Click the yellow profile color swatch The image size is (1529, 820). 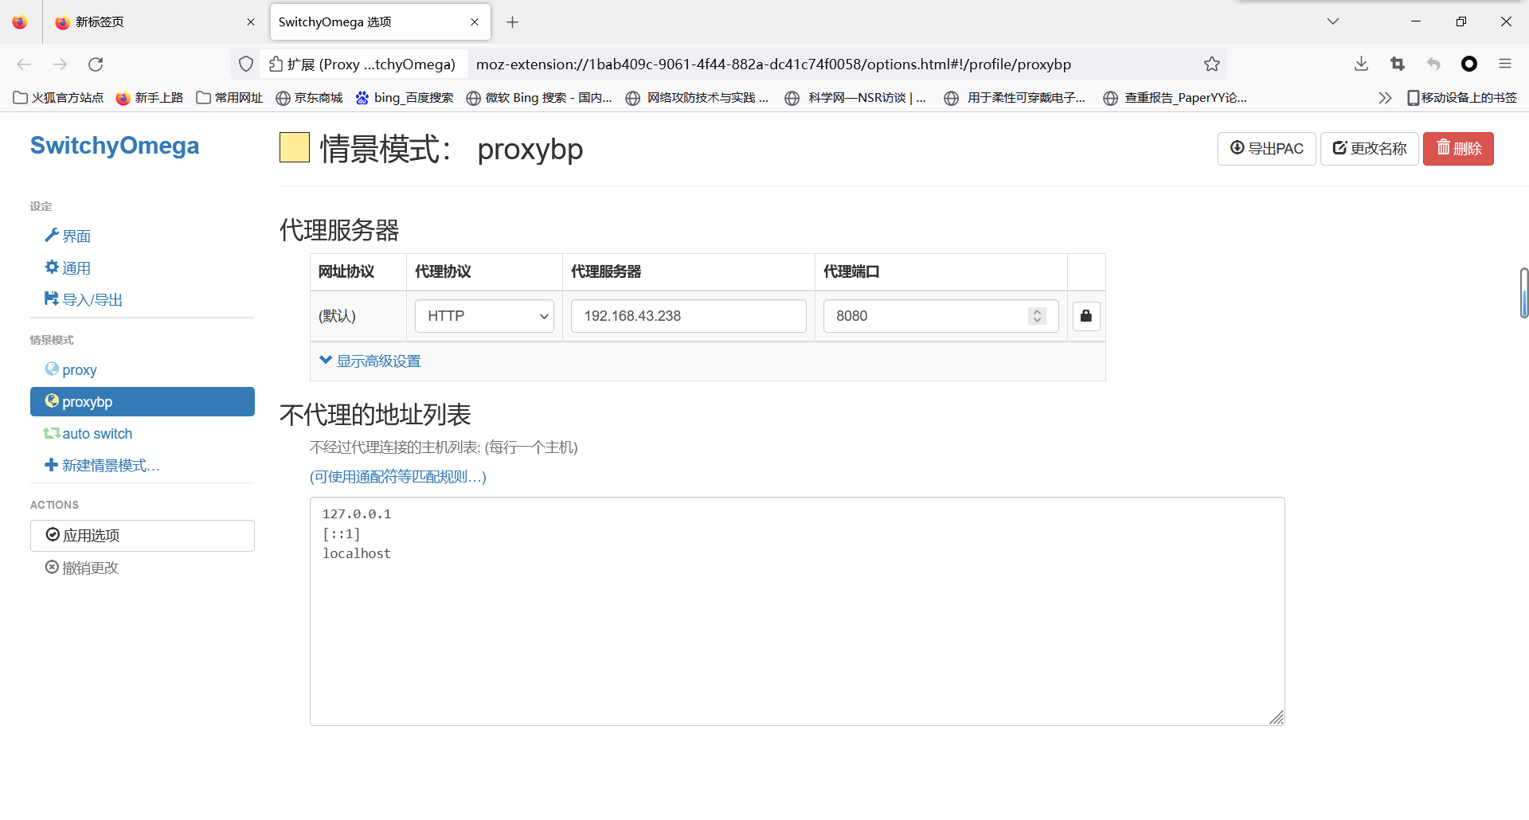(x=295, y=147)
